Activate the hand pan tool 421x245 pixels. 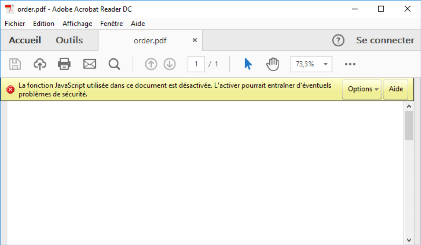pyautogui.click(x=272, y=64)
